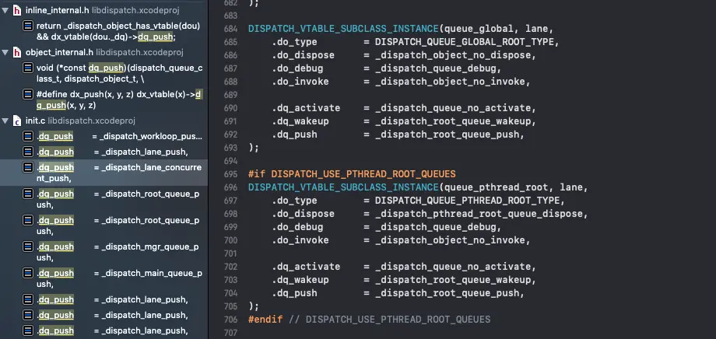Click line number 696 in the gutter

(x=230, y=187)
